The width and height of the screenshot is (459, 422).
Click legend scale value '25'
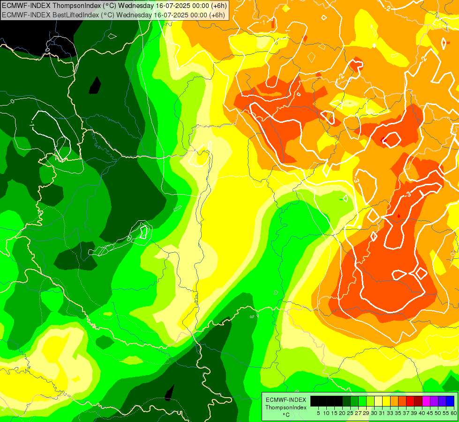click(x=350, y=413)
